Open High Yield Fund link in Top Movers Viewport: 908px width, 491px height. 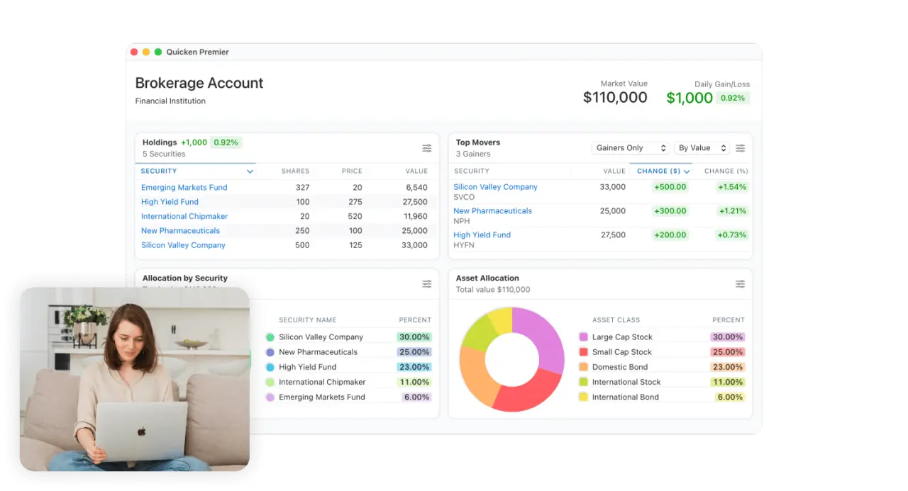(x=482, y=235)
